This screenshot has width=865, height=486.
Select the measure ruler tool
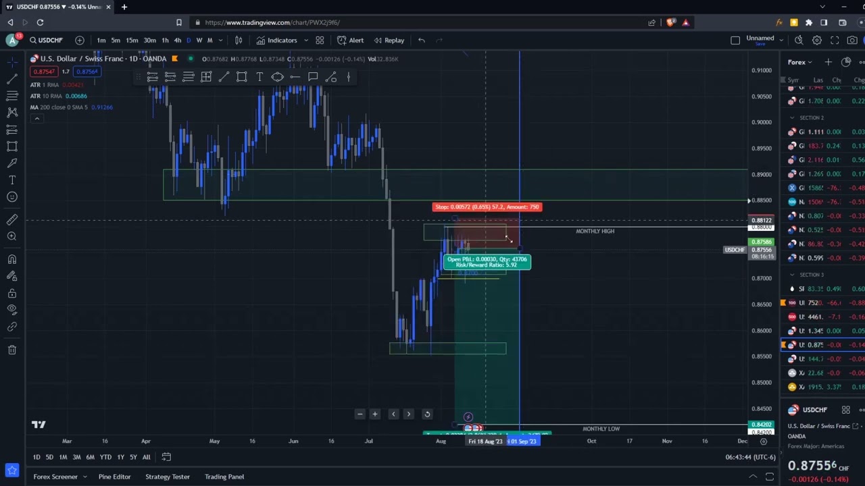[x=12, y=219]
